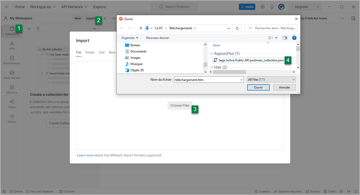Click Téléchargements in the address path
The image size is (360, 195).
181,28
